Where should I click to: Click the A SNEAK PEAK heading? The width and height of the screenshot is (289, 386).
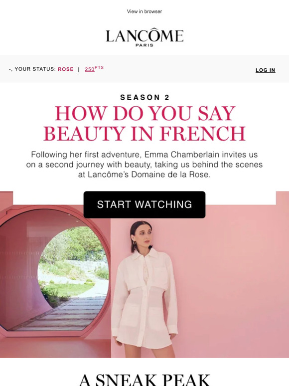(144, 380)
